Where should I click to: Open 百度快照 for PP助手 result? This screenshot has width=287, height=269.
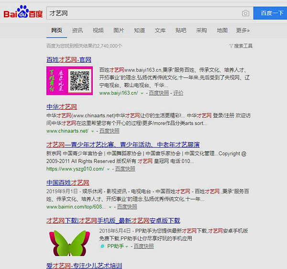click(x=143, y=246)
